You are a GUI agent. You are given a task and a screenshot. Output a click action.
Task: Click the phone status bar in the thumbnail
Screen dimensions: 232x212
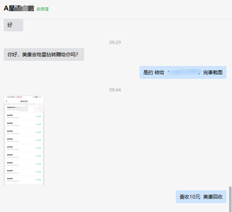24,97
